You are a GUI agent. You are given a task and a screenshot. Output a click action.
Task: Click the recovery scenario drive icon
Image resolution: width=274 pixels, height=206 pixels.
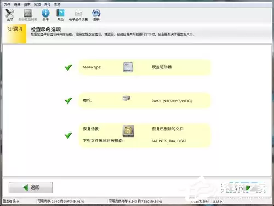[x=128, y=131]
